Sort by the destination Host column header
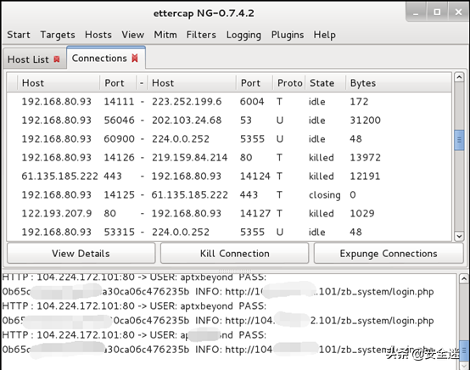 tap(192, 83)
